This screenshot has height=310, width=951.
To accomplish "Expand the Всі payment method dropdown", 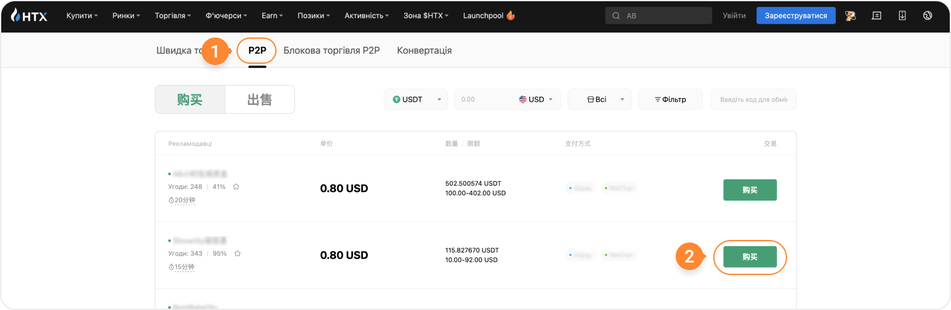I will point(599,99).
